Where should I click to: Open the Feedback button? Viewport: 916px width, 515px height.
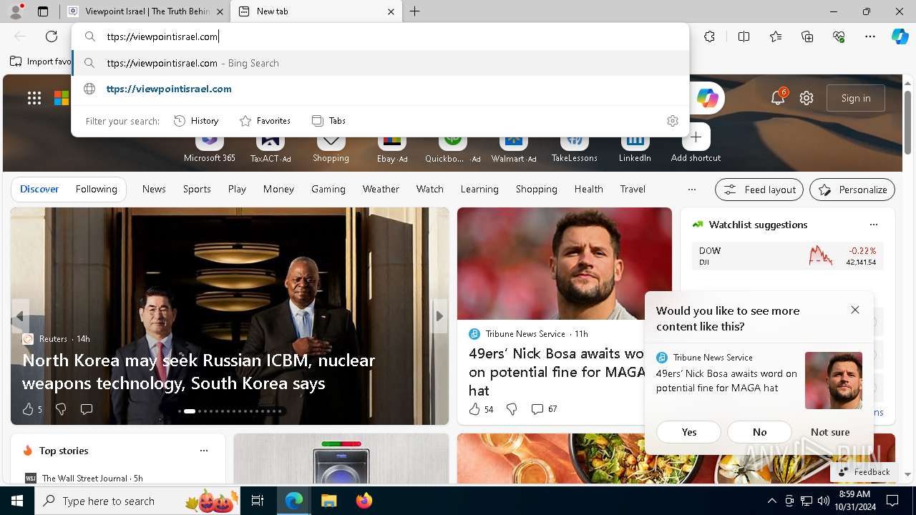tap(864, 472)
